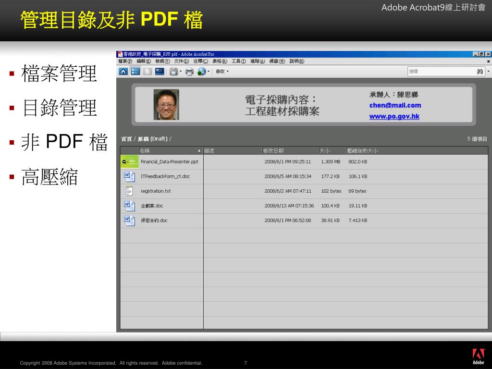Click the 5 個項目 item count
Screen dimensions: 492x369
pyautogui.click(x=477, y=139)
